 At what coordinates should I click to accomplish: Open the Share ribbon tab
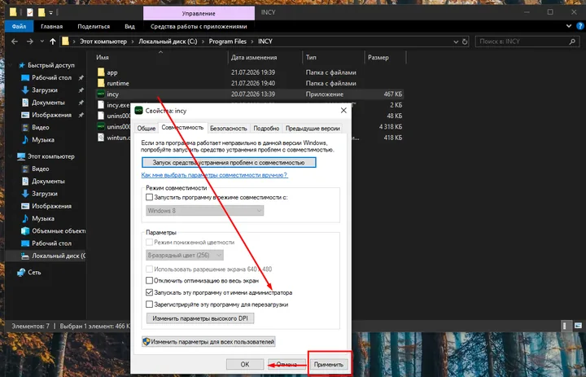tap(94, 26)
